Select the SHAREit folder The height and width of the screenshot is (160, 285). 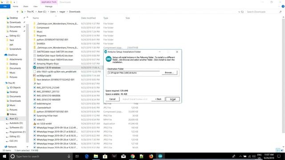coord(41,44)
